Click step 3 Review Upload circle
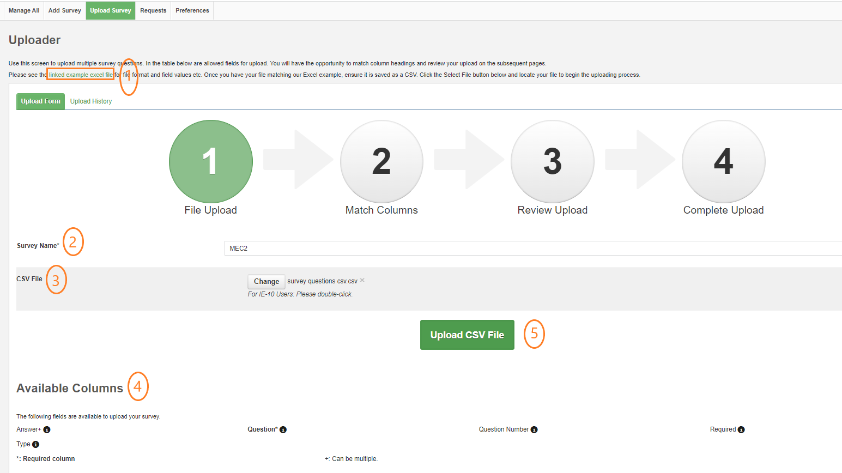Image resolution: width=842 pixels, height=473 pixels. pyautogui.click(x=552, y=161)
